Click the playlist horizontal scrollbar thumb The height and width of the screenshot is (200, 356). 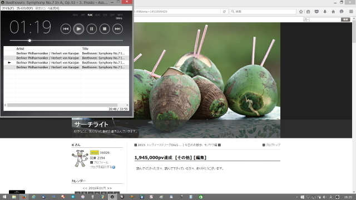(62, 105)
